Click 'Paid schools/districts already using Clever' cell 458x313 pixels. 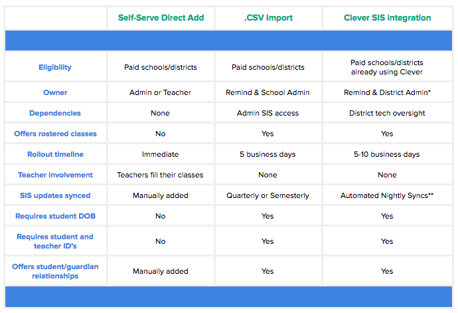387,67
